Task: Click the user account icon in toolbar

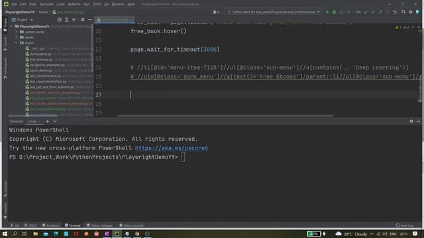Action: (x=215, y=12)
